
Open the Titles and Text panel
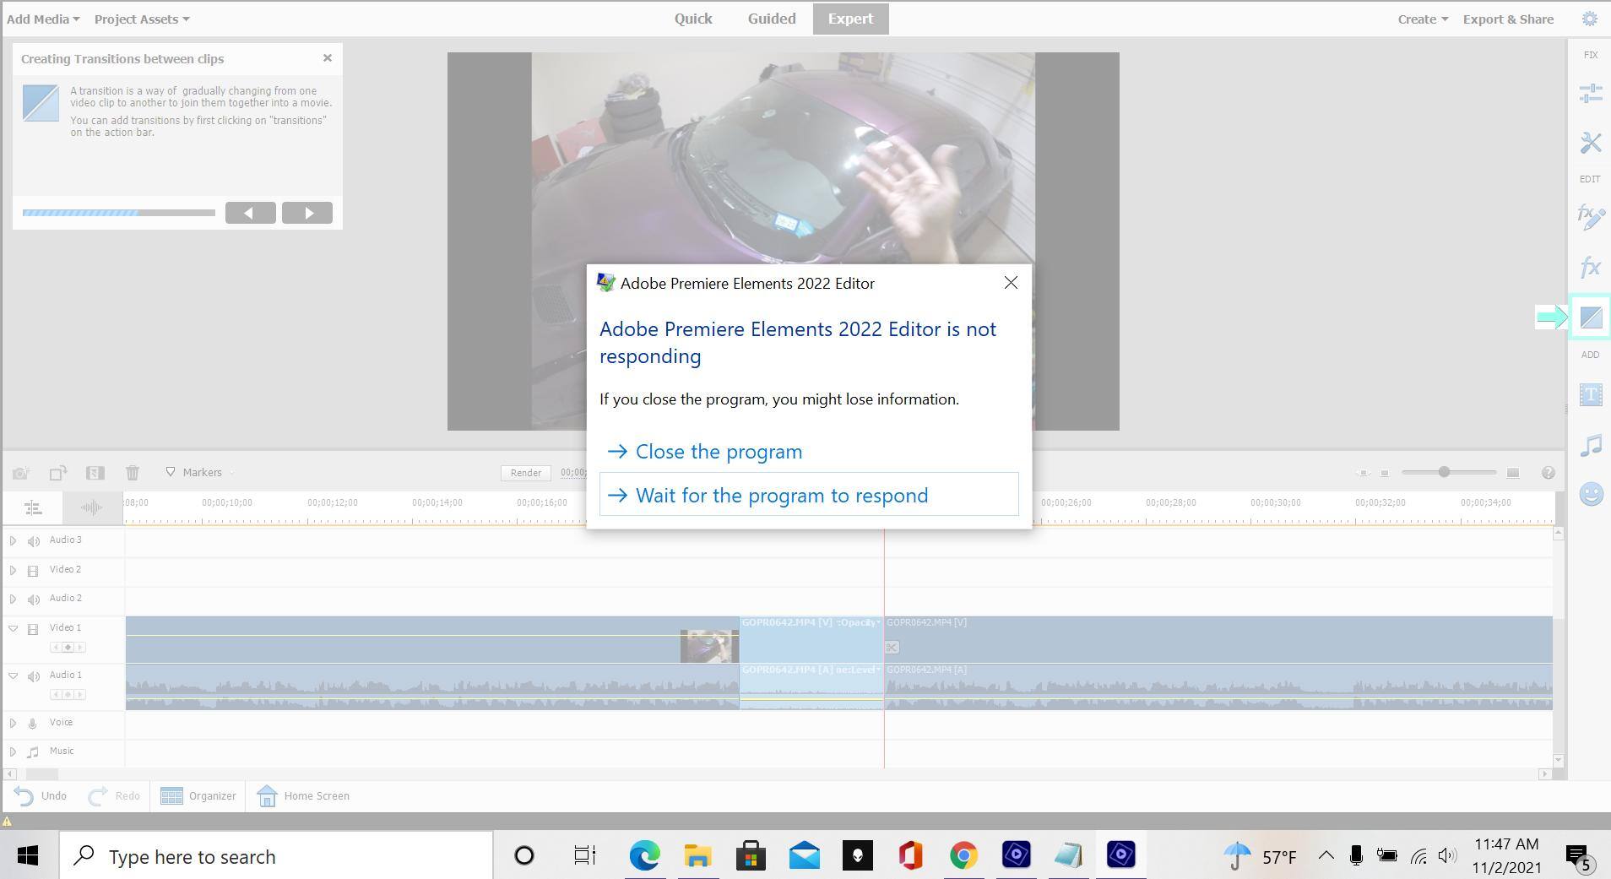point(1591,395)
